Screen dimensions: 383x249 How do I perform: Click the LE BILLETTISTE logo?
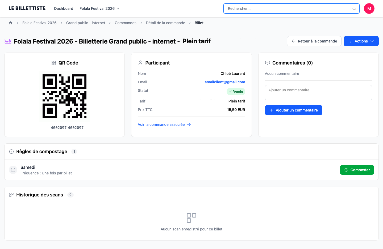click(27, 8)
